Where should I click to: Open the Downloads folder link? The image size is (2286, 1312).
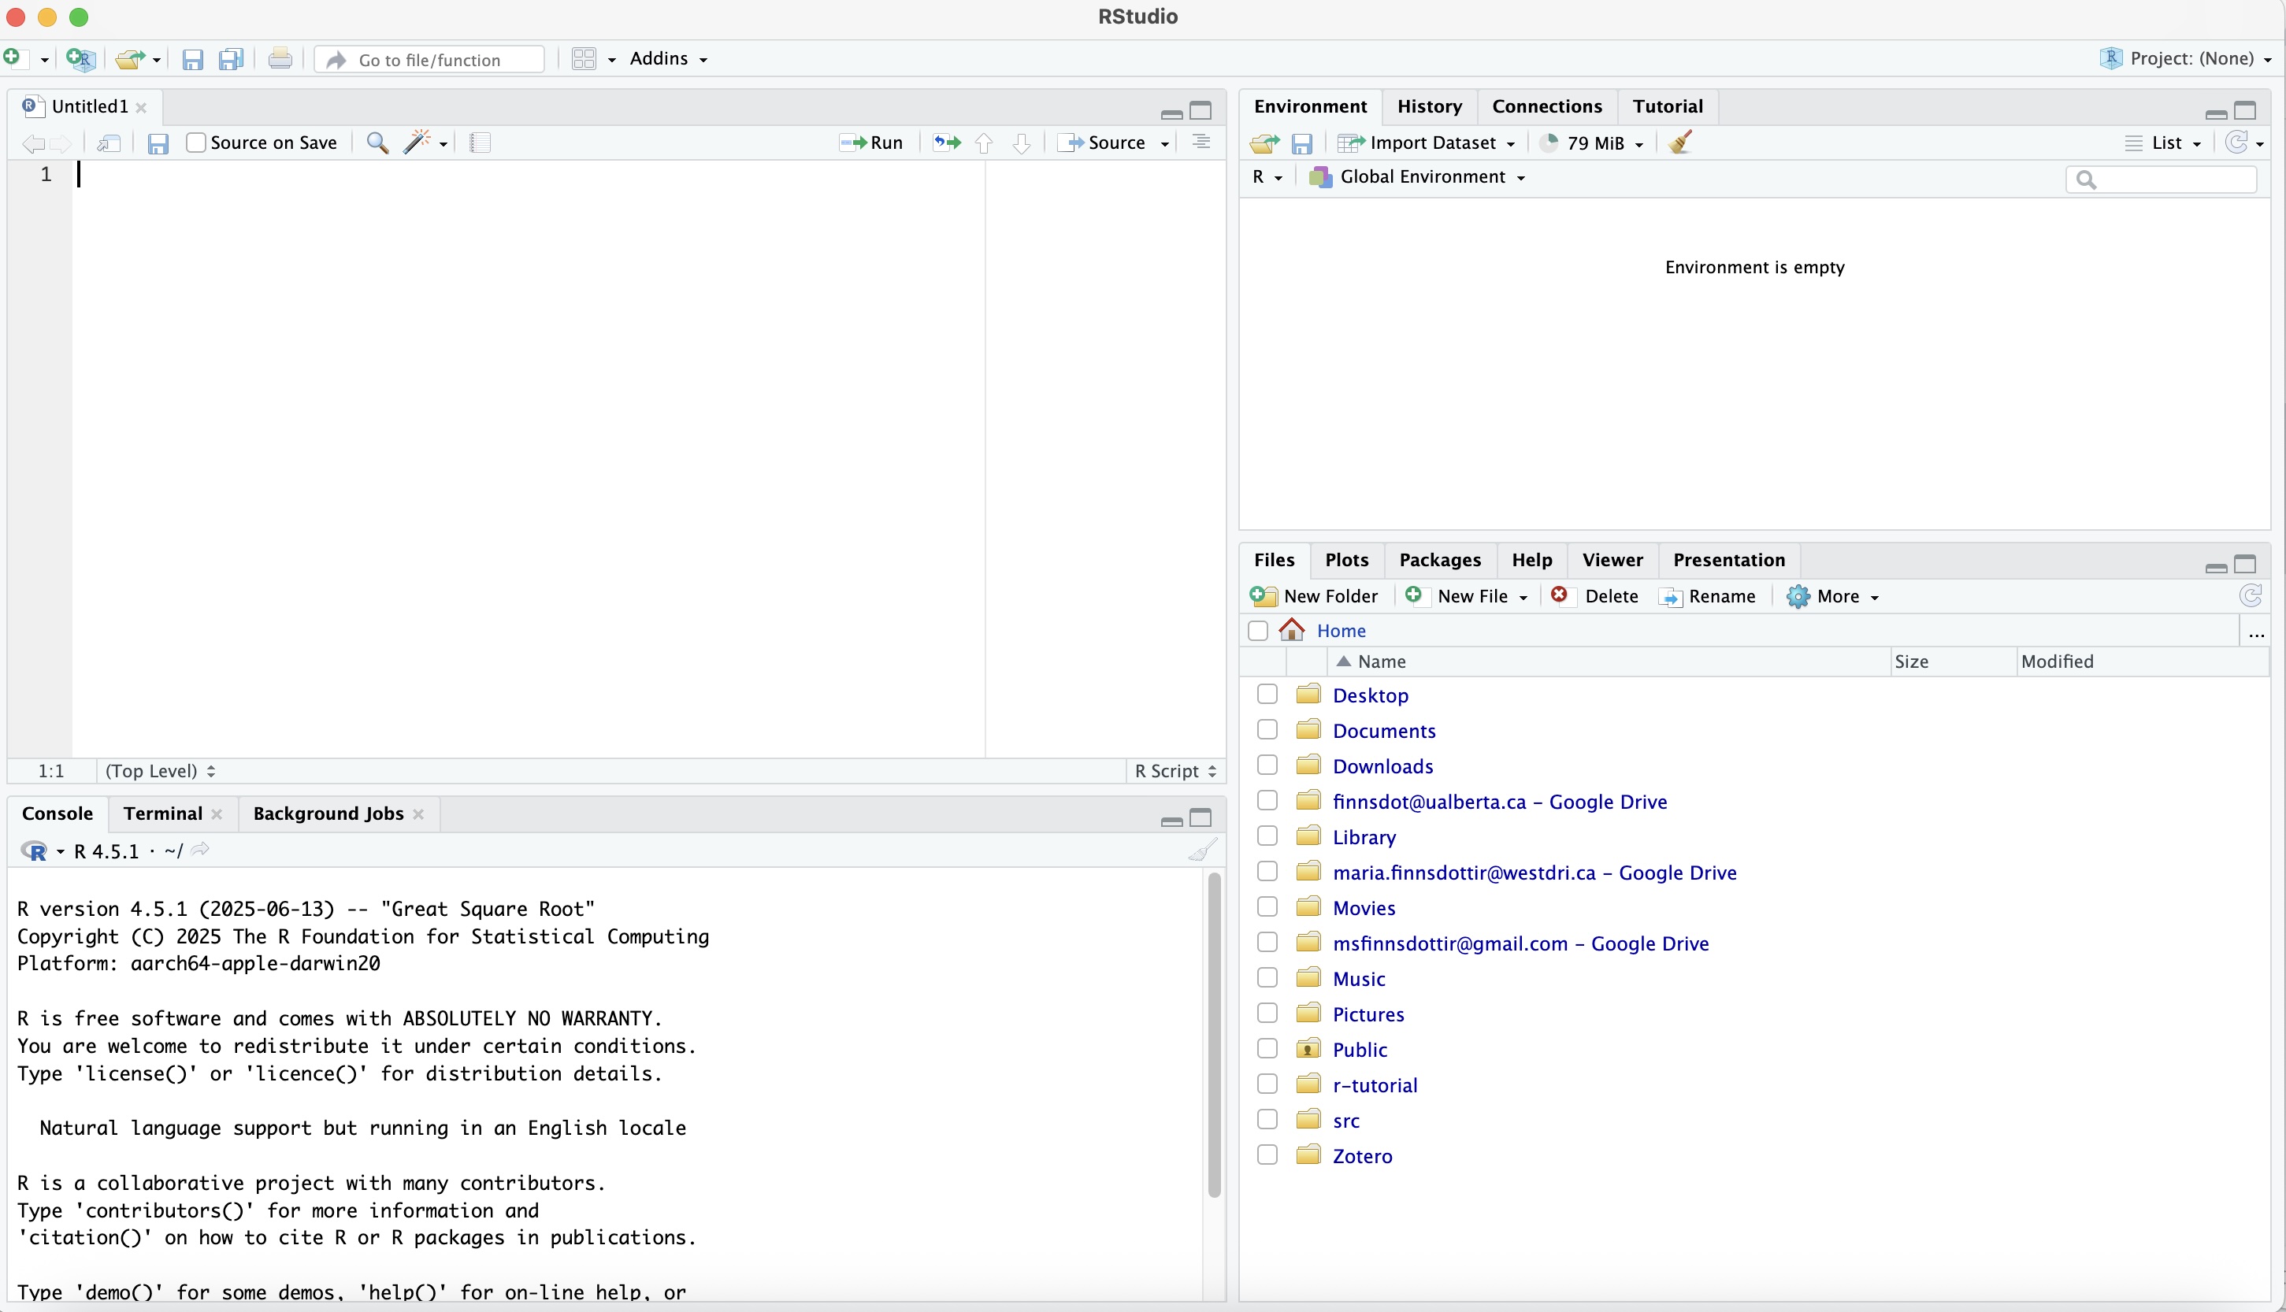coord(1382,766)
